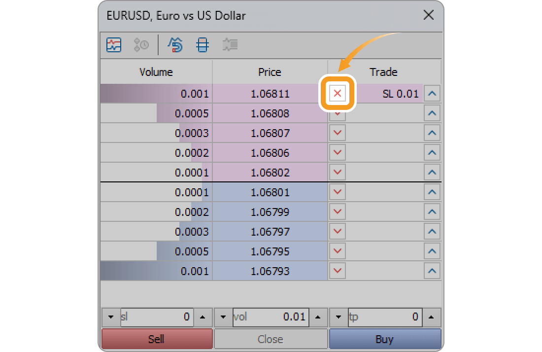542x352 pixels.
Task: Increase volume with the vol up stepper
Action: 317,317
